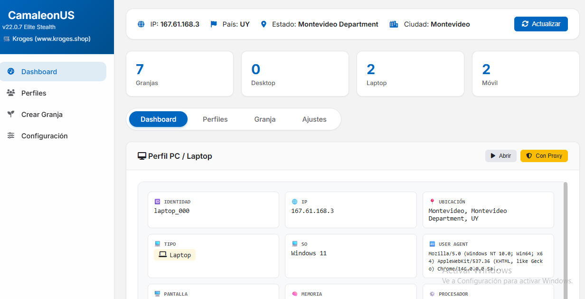Click the laptop icon in the Tipo badge
Viewport: 585px width, 299px height.
coord(162,255)
